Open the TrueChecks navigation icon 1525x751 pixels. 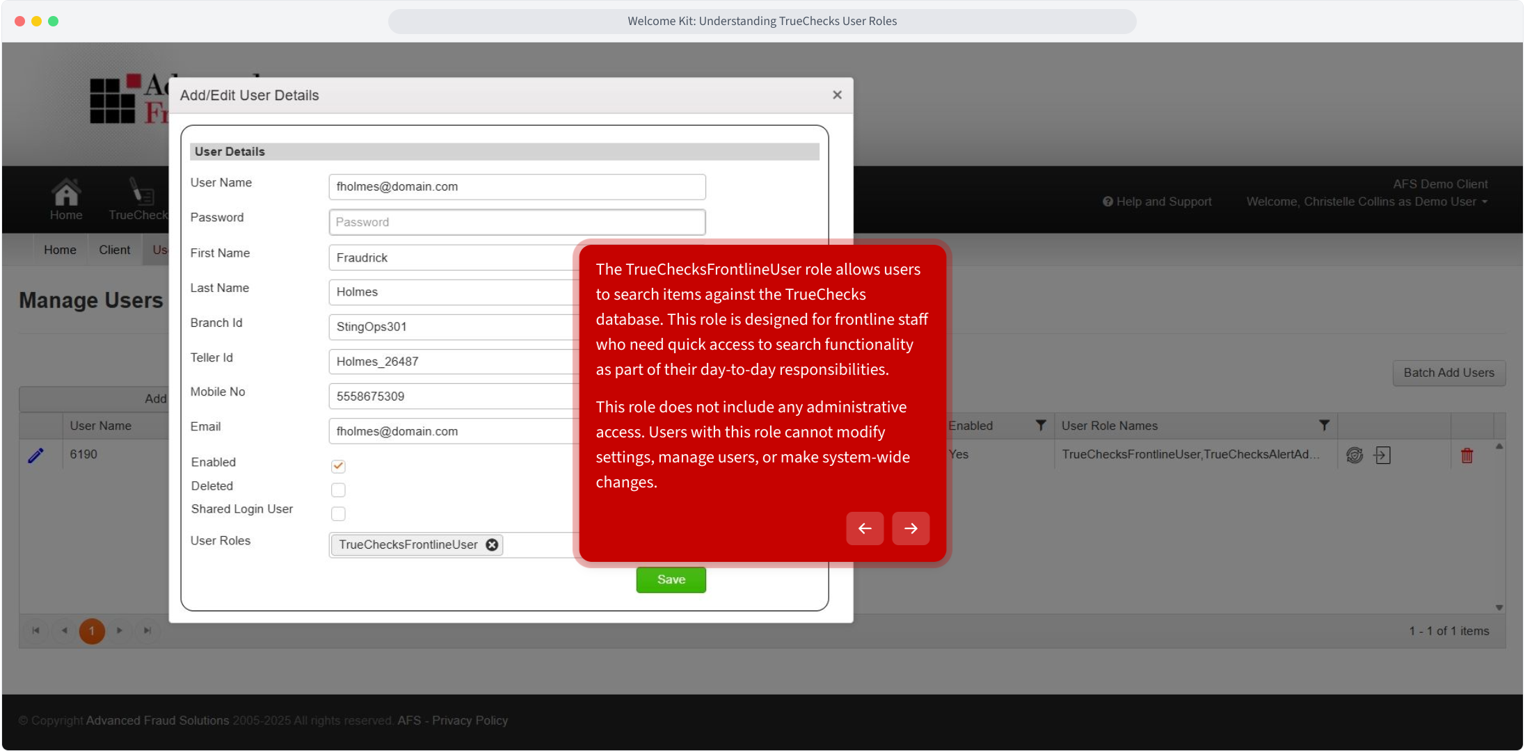pos(141,191)
